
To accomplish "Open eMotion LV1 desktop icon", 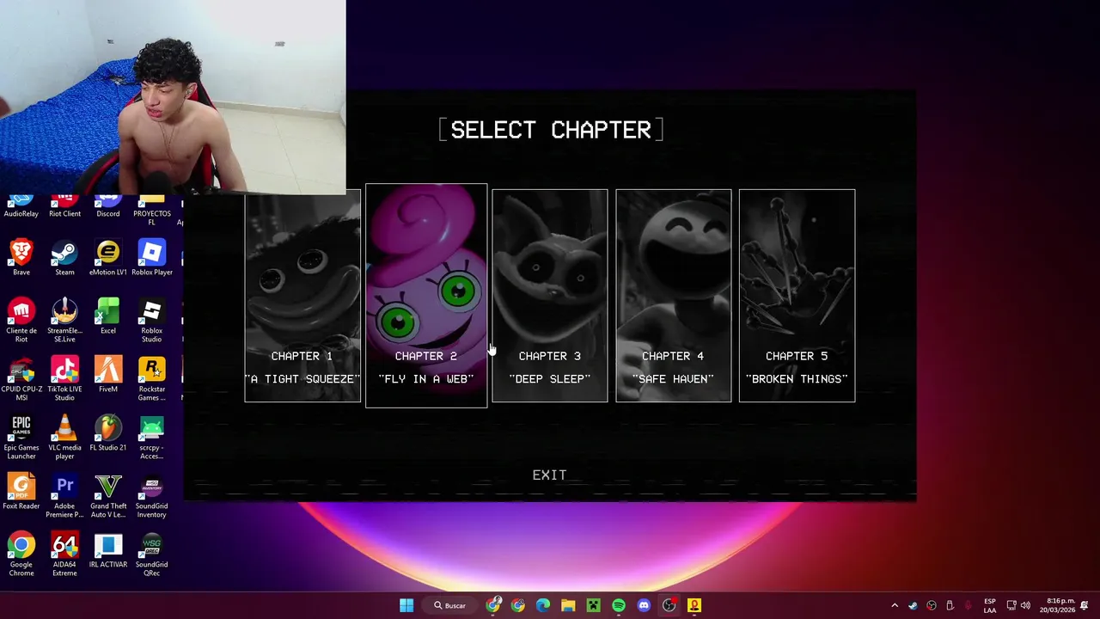I will [x=108, y=258].
